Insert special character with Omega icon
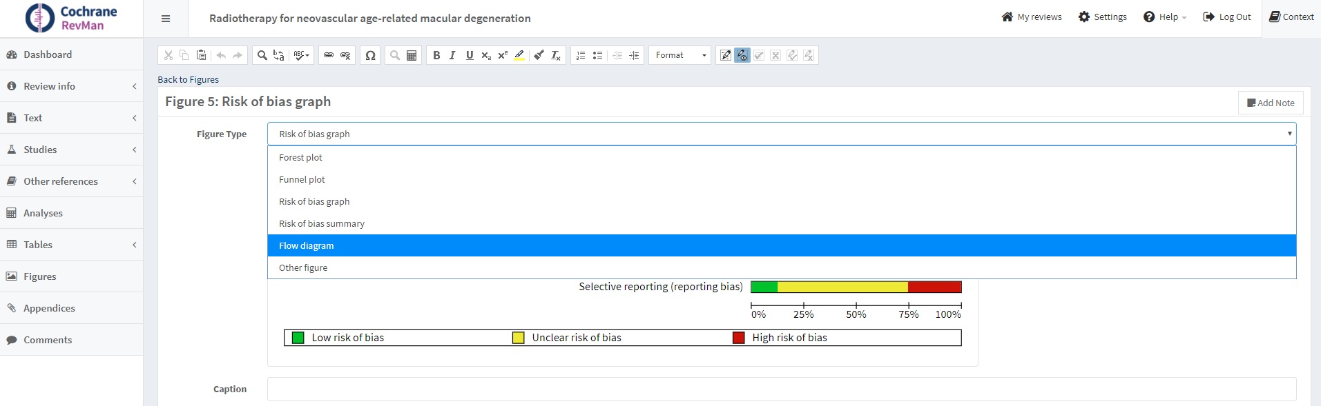The width and height of the screenshot is (1321, 406). coord(370,55)
